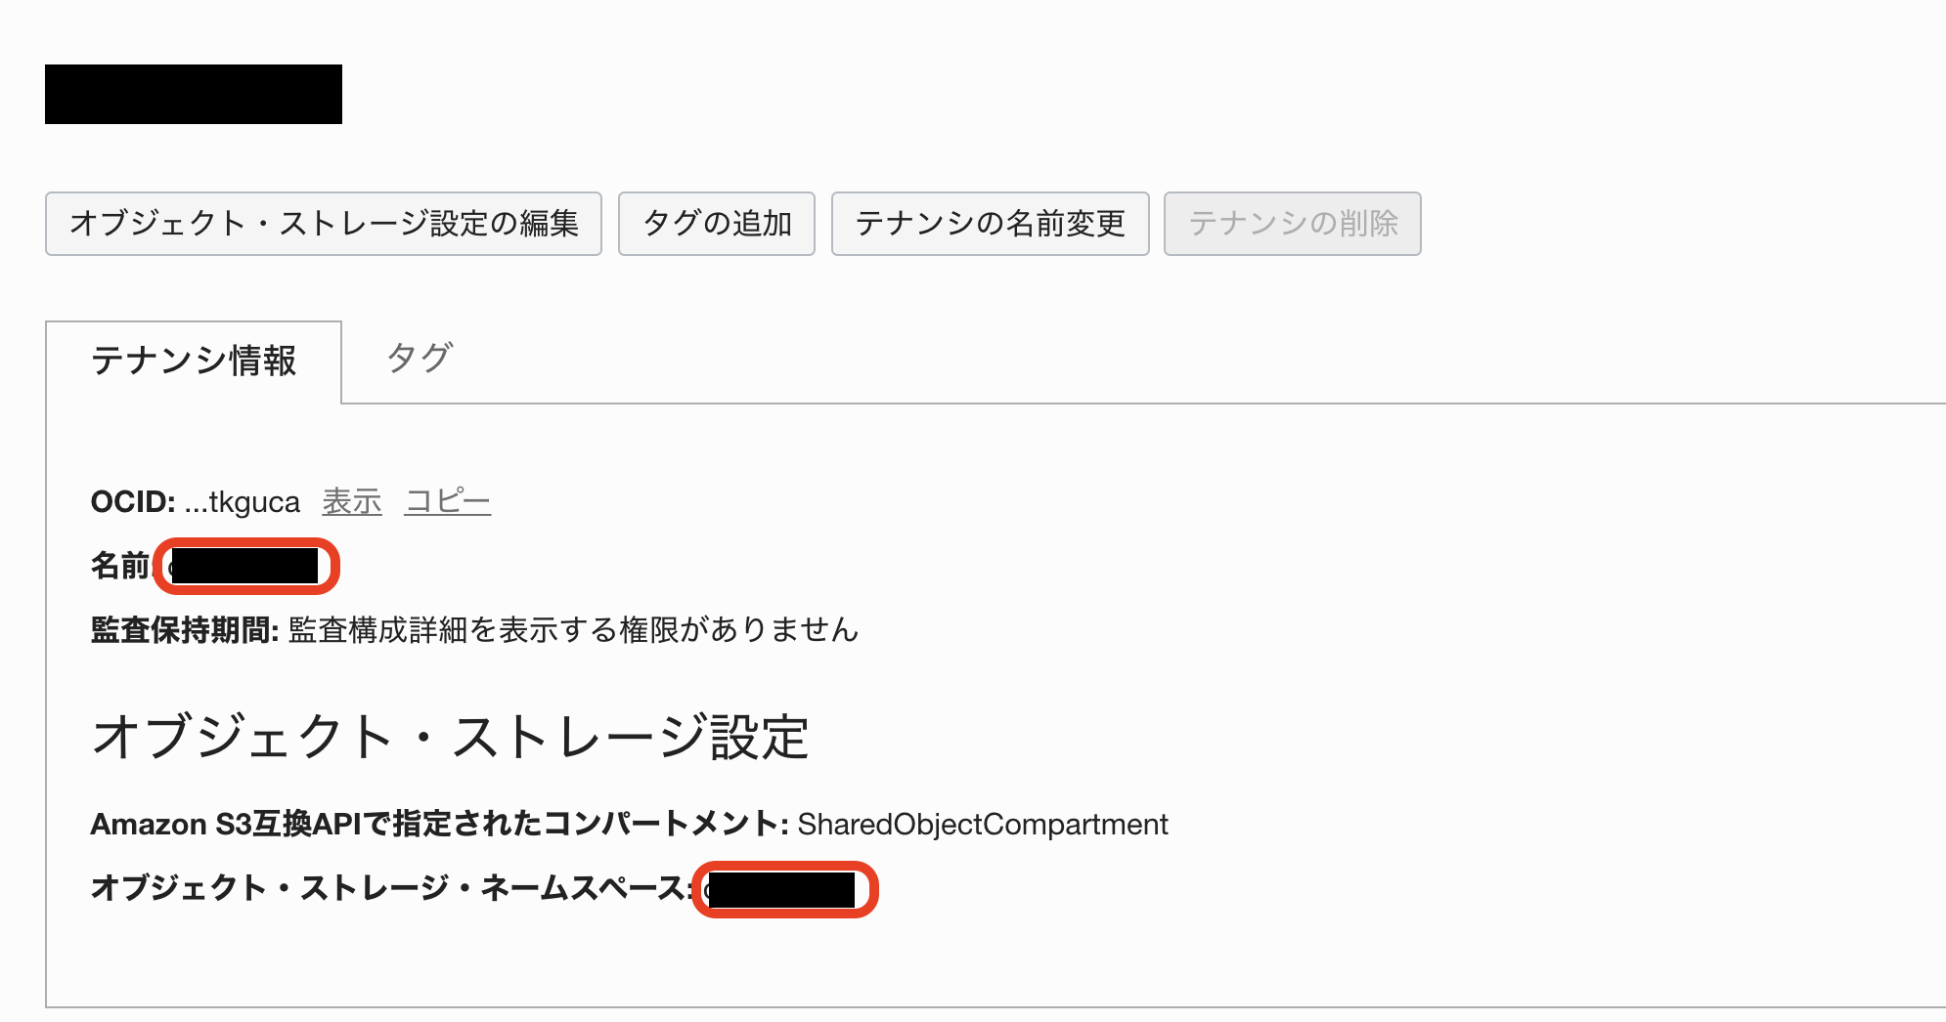Copy the OCID with コピー link

[x=447, y=501]
